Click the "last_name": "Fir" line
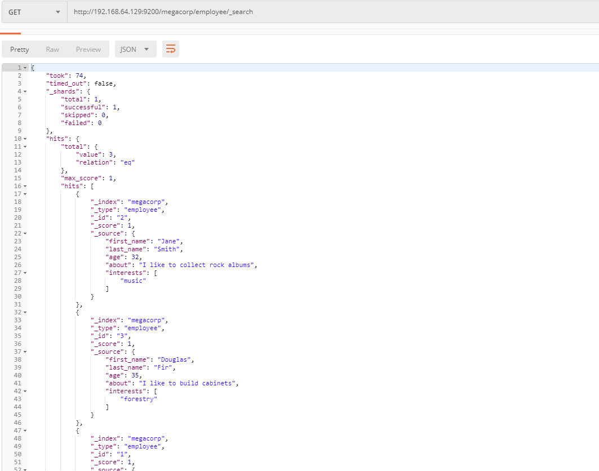The image size is (599, 471). [140, 367]
